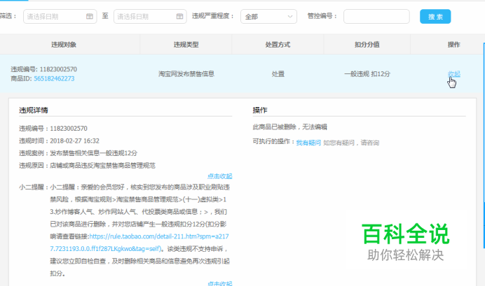Select the 一般违规 扣12分 cell

367,74
